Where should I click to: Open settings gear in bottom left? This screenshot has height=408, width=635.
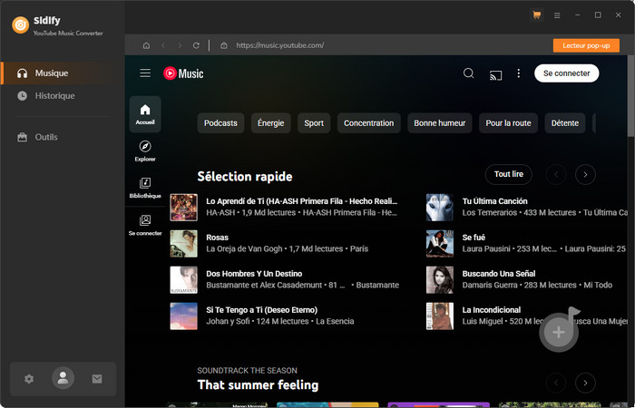[29, 379]
